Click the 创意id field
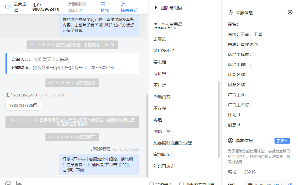The image size is (298, 185). (238, 125)
